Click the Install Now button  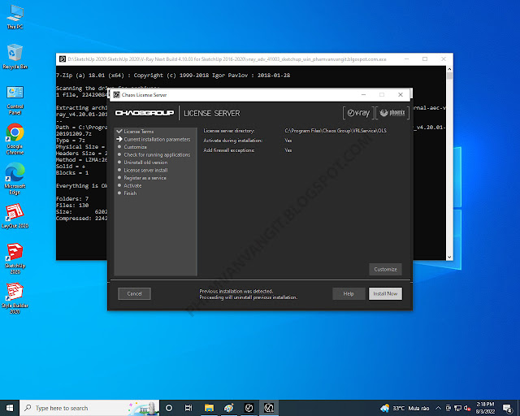385,293
